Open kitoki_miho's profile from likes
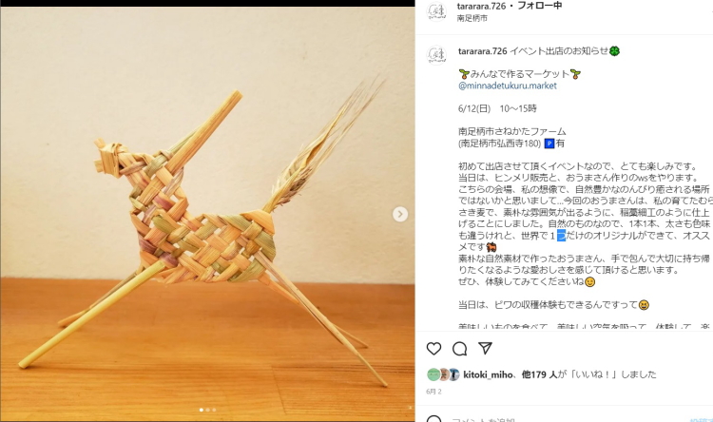This screenshot has height=422, width=713. pos(488,374)
